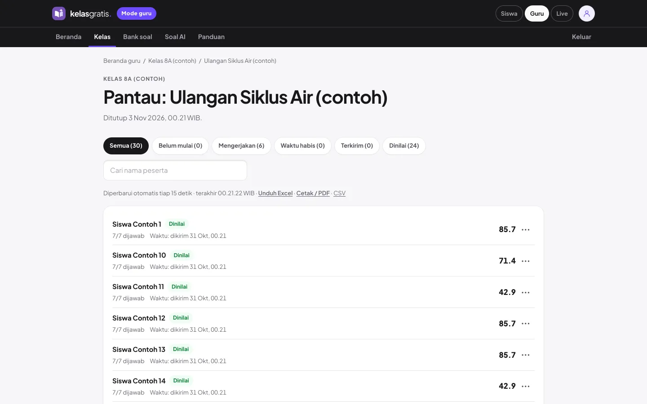The width and height of the screenshot is (647, 404).
Task: Select the Siswa Contoh 10 name
Action: click(139, 255)
